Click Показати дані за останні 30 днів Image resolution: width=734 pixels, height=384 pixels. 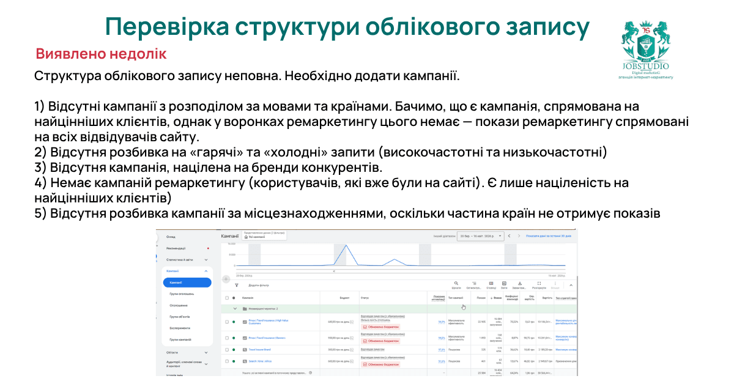point(549,236)
